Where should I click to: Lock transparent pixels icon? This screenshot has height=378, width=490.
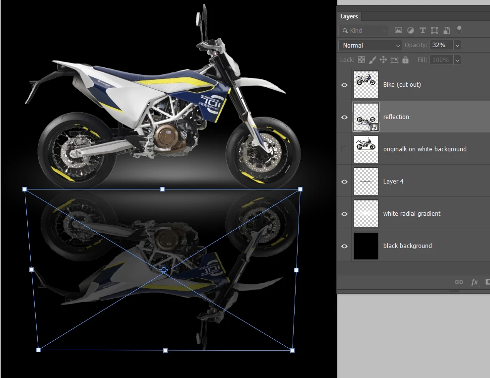tap(361, 60)
